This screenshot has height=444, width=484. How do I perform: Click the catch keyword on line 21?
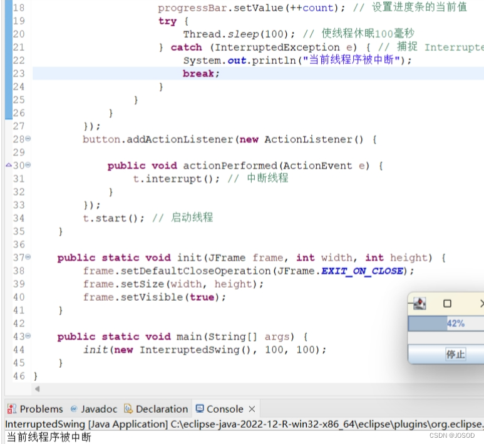click(x=187, y=47)
